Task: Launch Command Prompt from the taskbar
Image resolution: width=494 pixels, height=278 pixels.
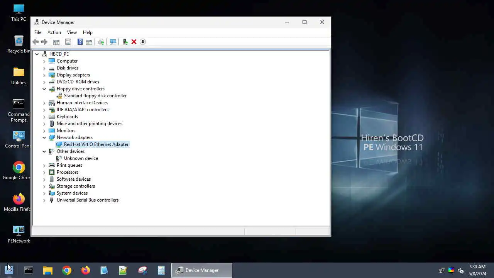Action: point(29,270)
